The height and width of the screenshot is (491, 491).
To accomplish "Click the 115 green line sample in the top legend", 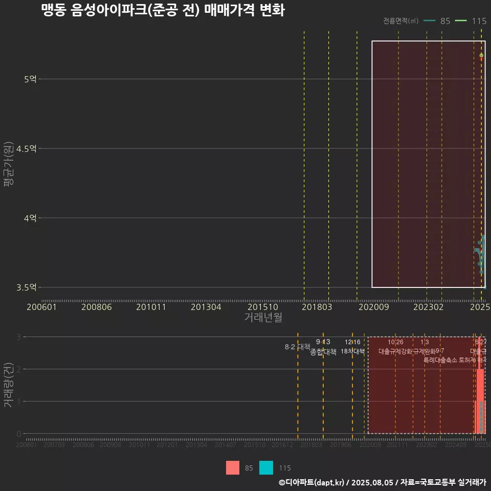I will tap(461, 20).
